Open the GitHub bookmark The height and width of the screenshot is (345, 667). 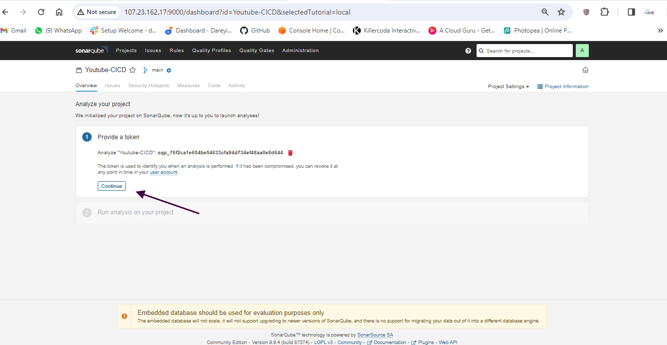click(x=255, y=31)
